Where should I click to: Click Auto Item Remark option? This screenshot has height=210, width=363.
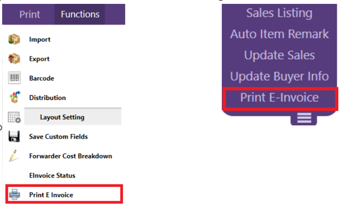[279, 34]
